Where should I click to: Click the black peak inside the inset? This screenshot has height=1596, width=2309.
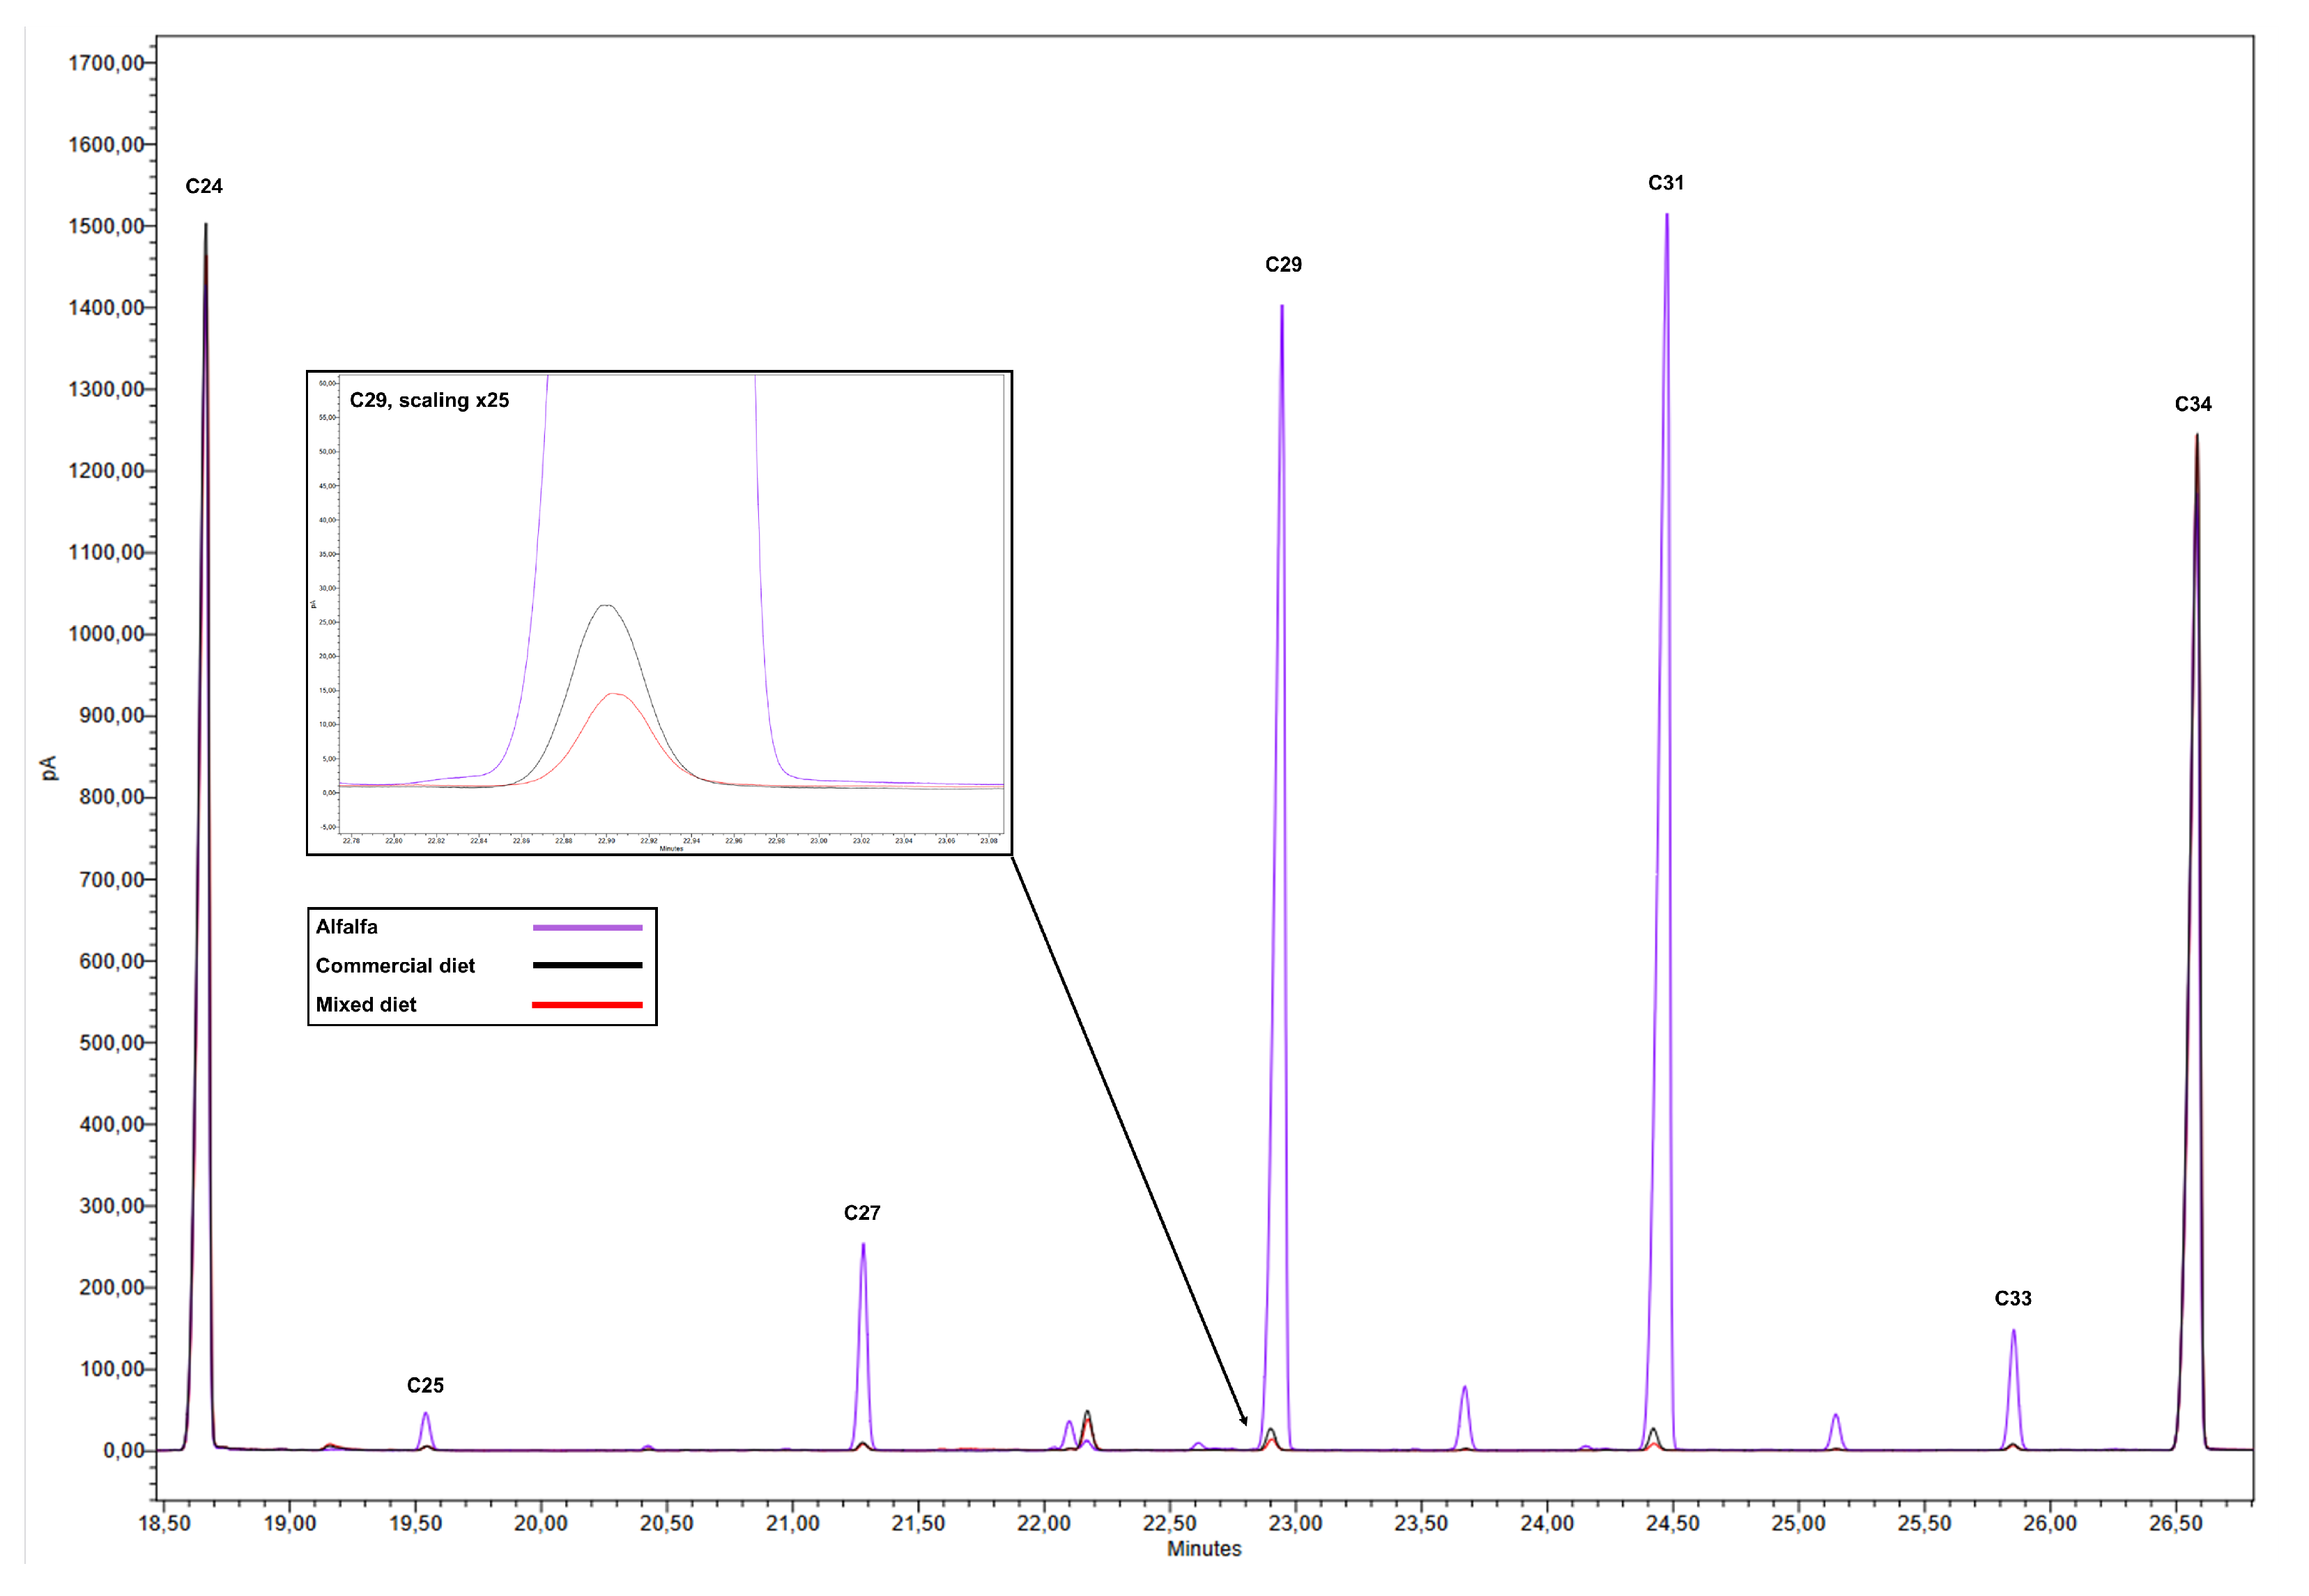coord(605,606)
